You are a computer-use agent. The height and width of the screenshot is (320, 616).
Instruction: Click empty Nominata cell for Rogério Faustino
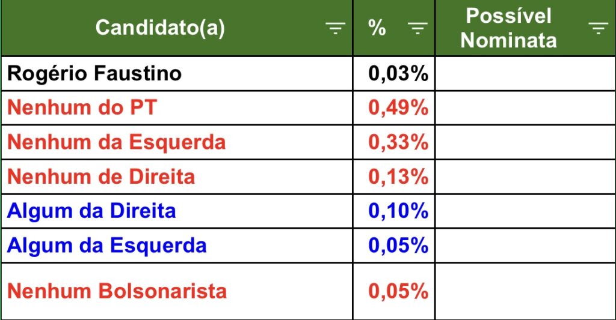pos(525,74)
